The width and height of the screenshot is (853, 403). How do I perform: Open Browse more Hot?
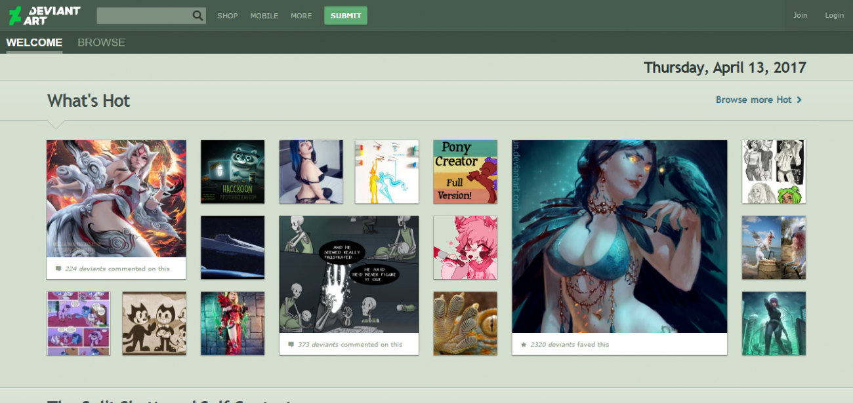[753, 100]
